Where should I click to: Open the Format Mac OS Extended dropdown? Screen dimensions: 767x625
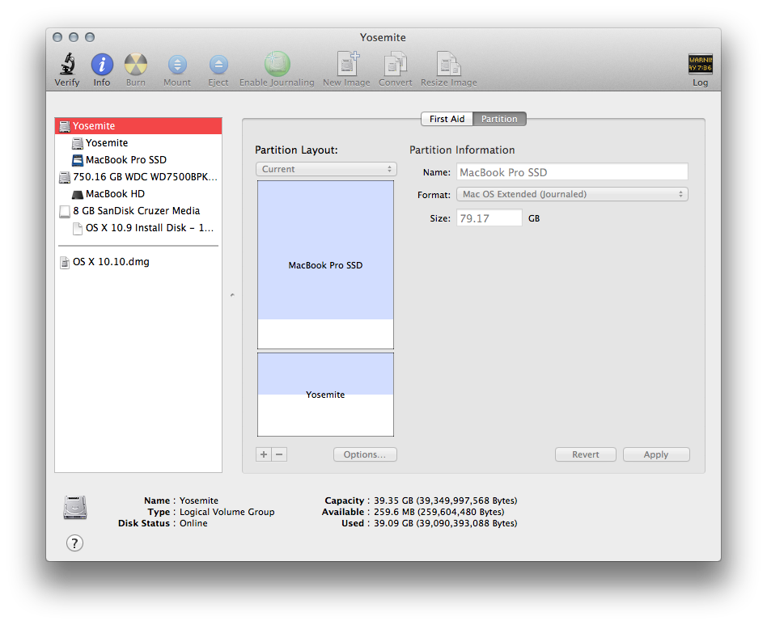click(572, 194)
